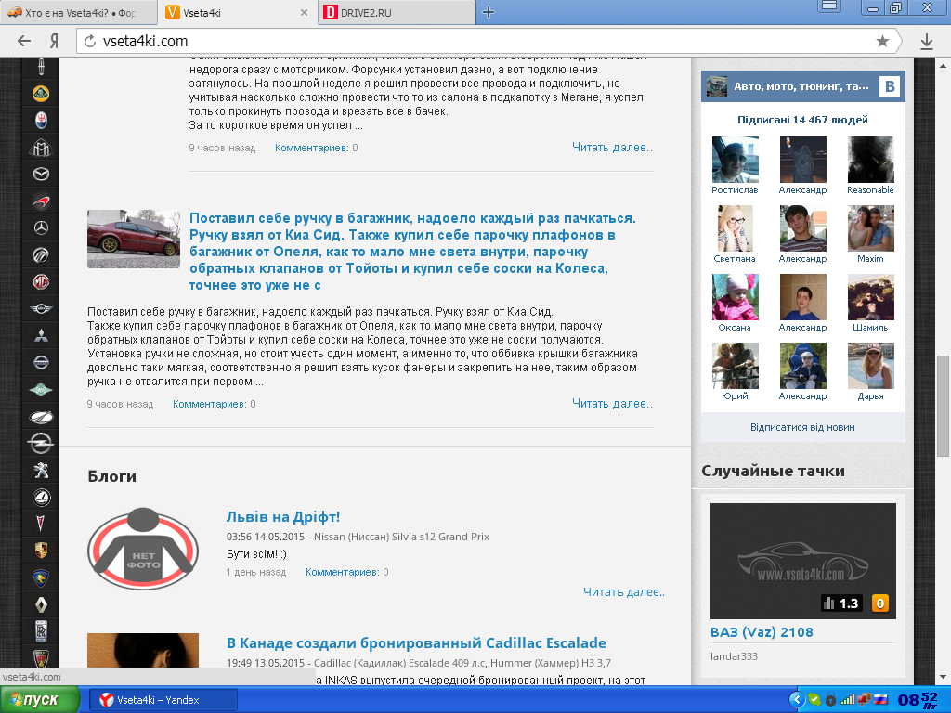Switch to the DRIVE2.RU tab
Image resolution: width=951 pixels, height=713 pixels.
coord(397,12)
